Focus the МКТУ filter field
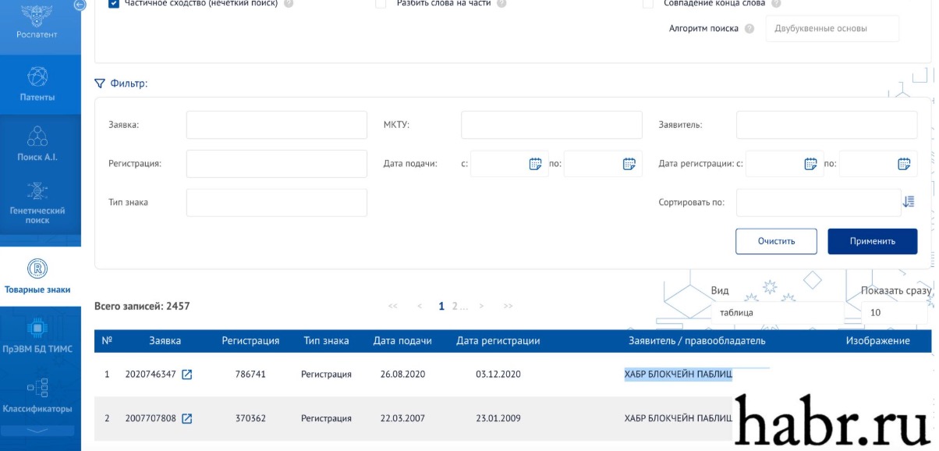The height and width of the screenshot is (451, 939). click(551, 125)
